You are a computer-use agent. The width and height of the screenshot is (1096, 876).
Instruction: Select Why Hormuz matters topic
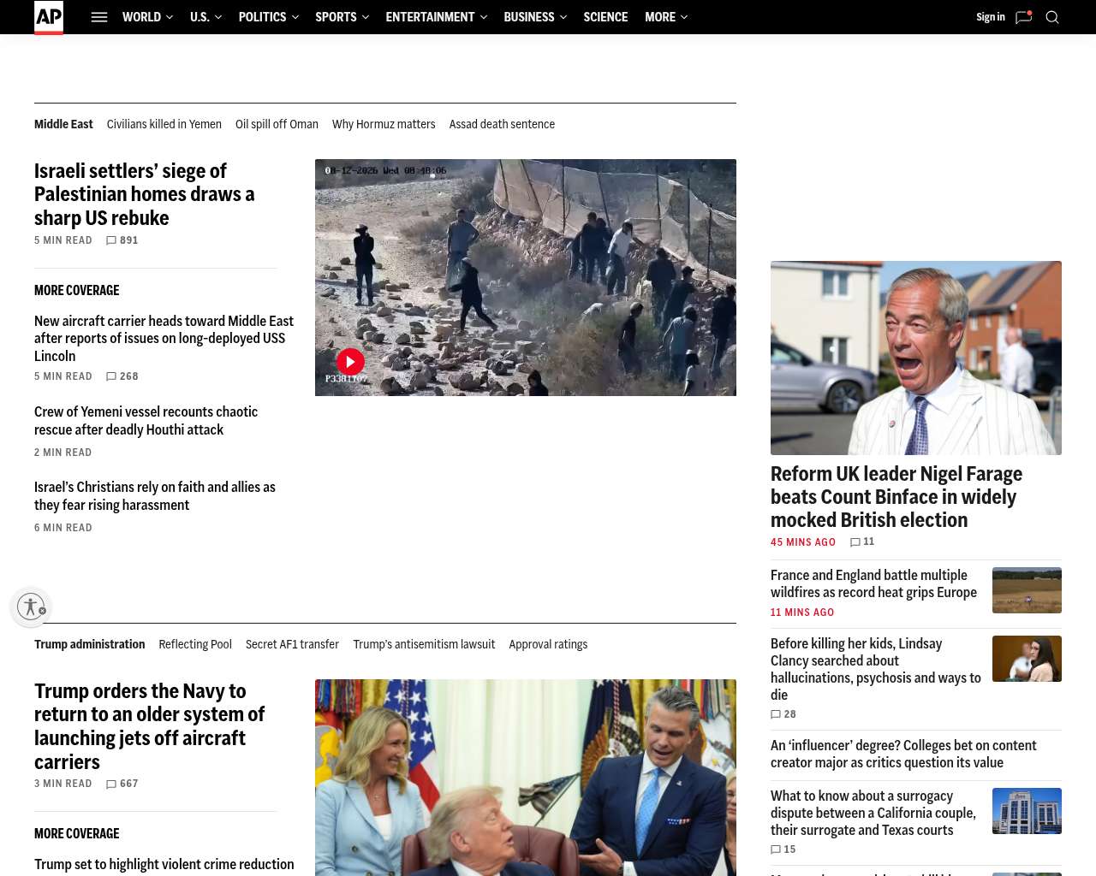coord(384,124)
